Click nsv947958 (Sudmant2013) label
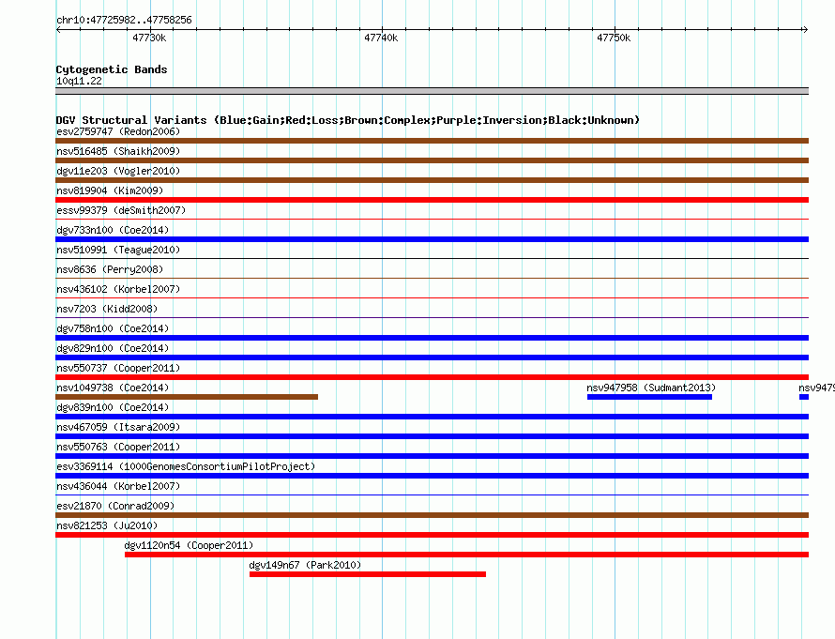Image resolution: width=835 pixels, height=639 pixels. point(651,388)
